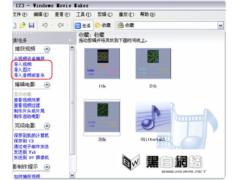The width and height of the screenshot is (240, 180).
Task: Collapse the 捕获视频 section
Action: click(47, 49)
